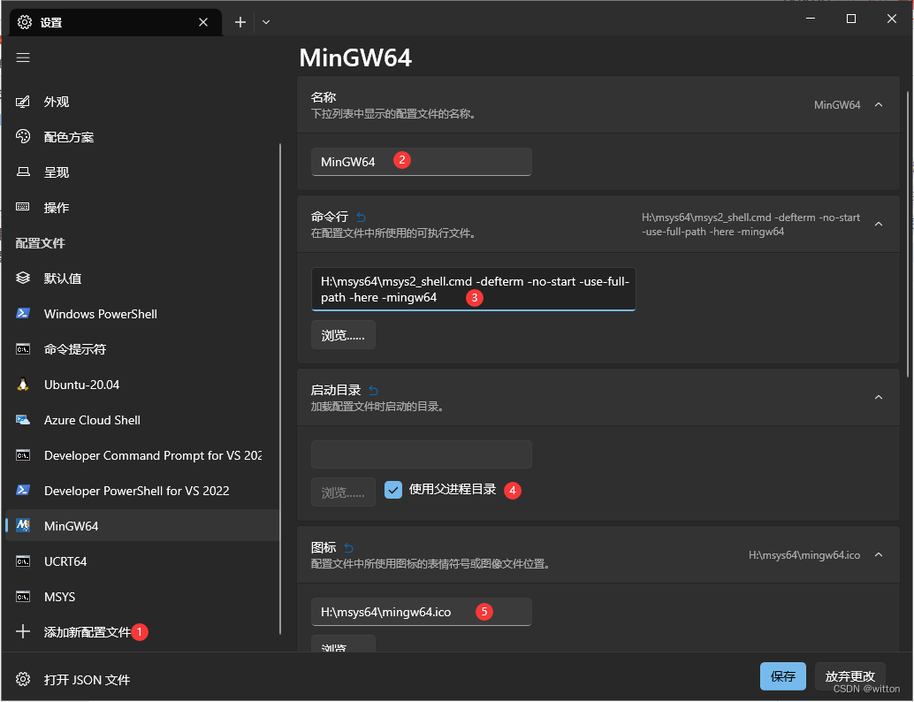914x702 pixels.
Task: Switch to the UCRT64 profile
Action: tap(65, 561)
